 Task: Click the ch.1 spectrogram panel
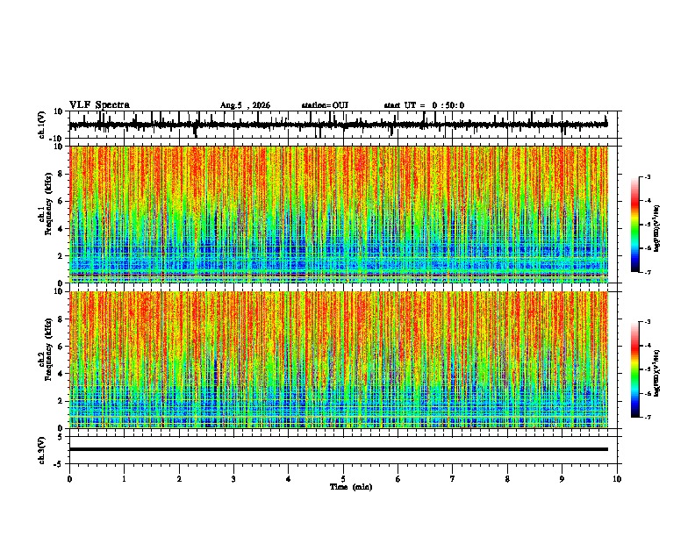pos(339,214)
